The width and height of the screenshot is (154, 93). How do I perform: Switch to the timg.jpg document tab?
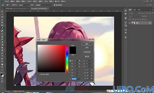pyautogui.click(x=39, y=8)
